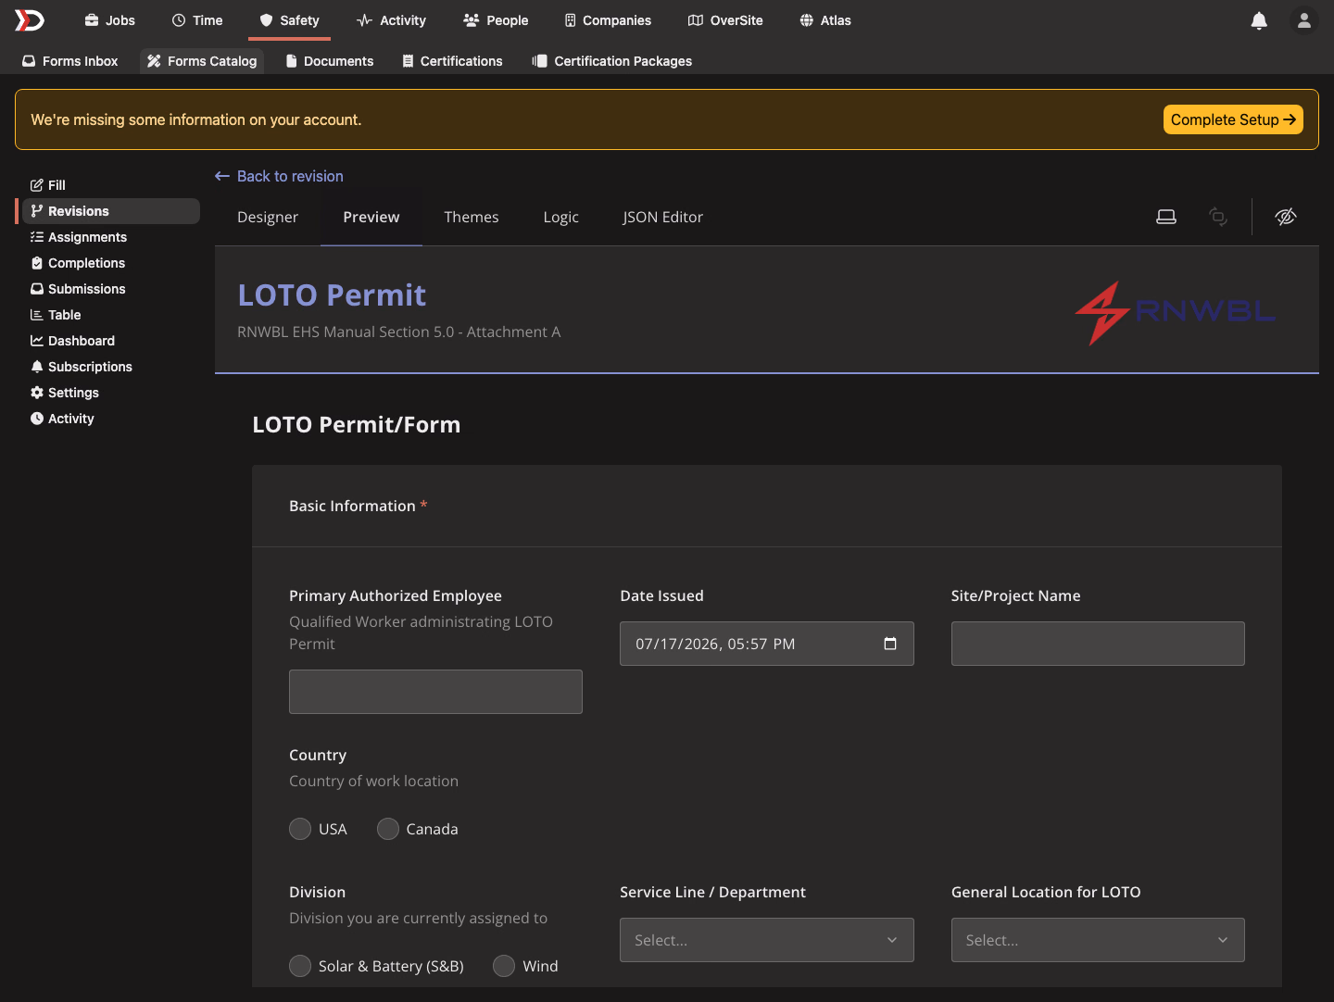Open Jobs in the top navigation
Screen dimensions: 1334x1002
point(109,20)
